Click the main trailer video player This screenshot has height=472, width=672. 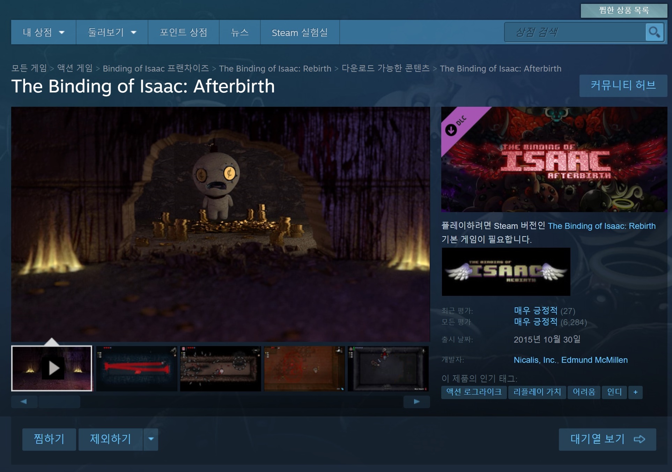(x=221, y=224)
